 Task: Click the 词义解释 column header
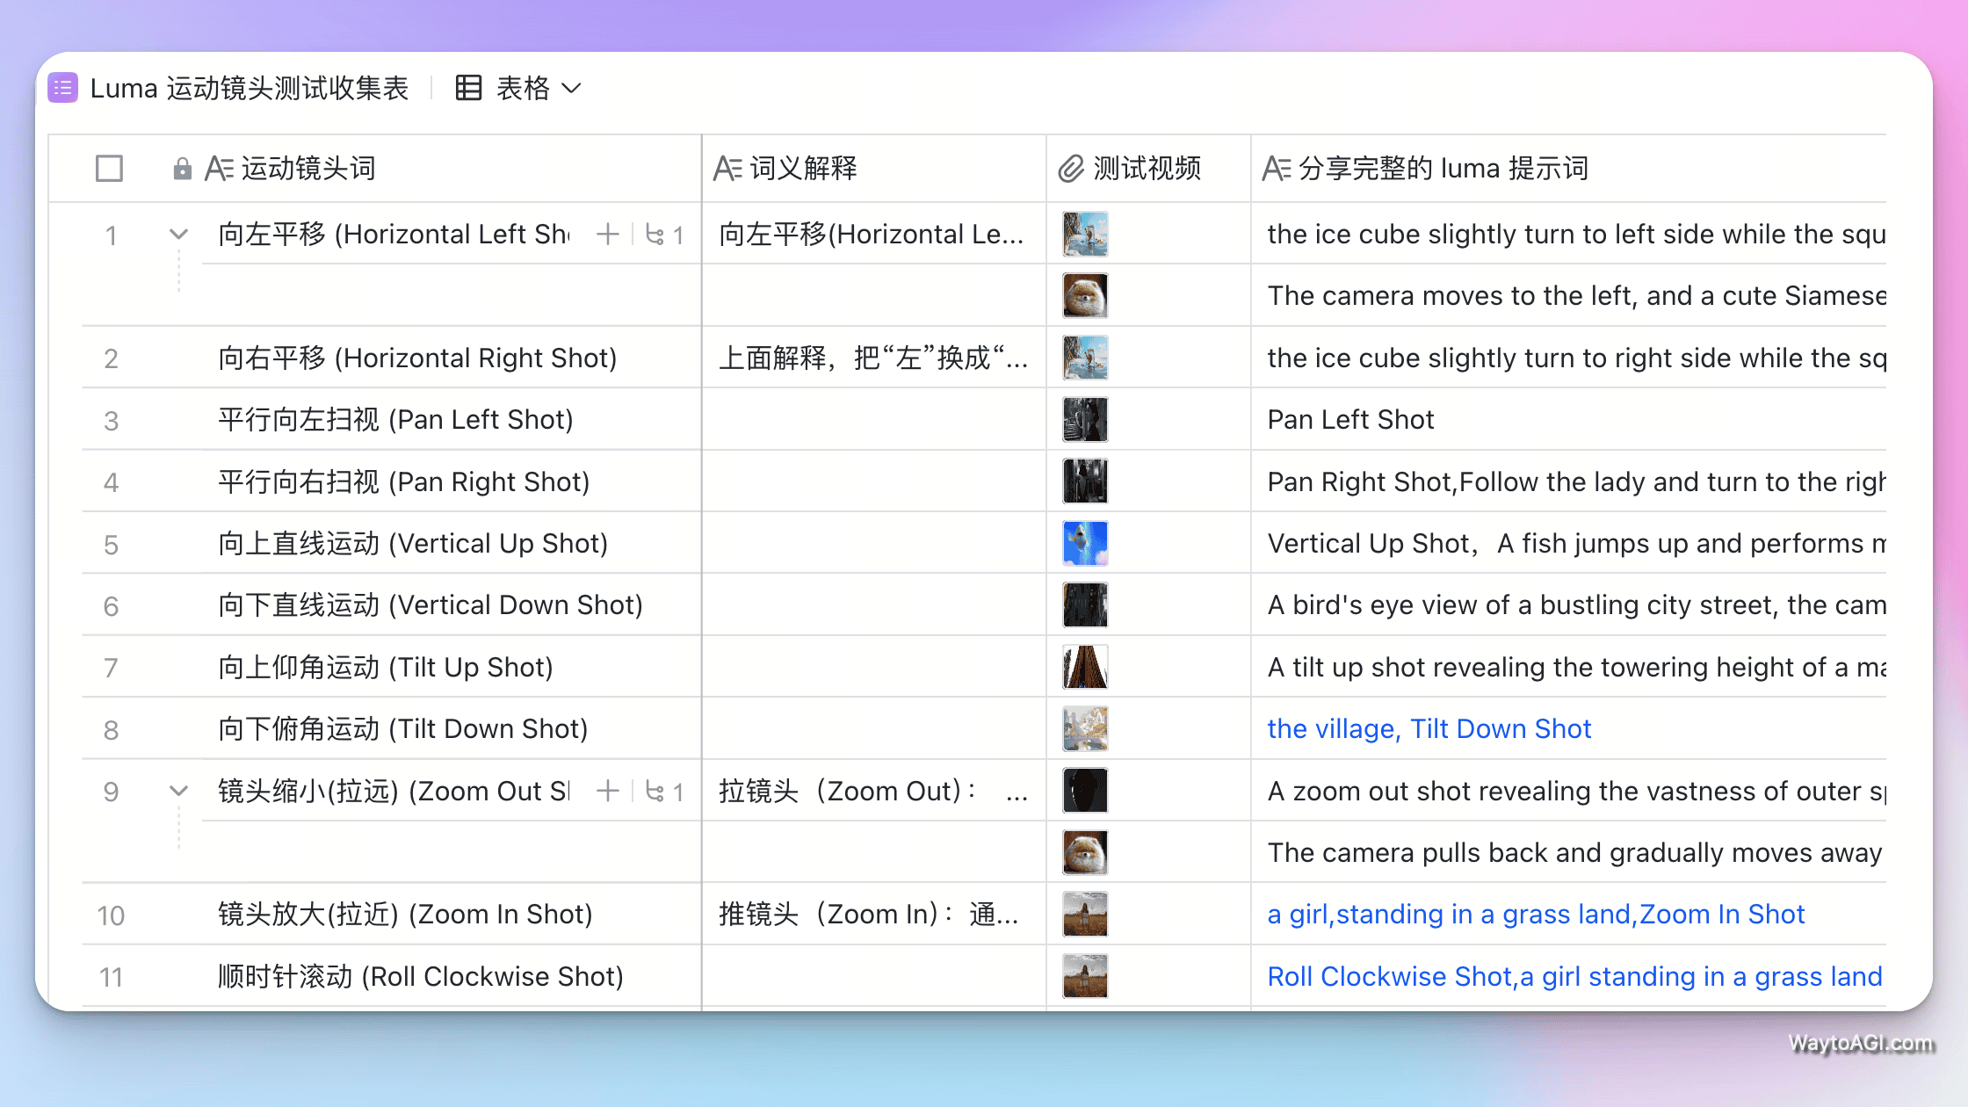[x=802, y=169]
